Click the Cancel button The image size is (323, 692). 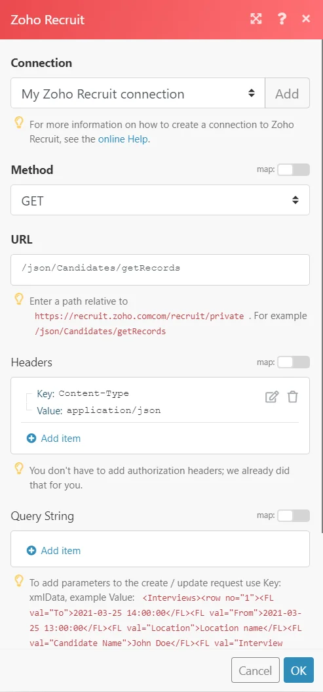point(256,670)
